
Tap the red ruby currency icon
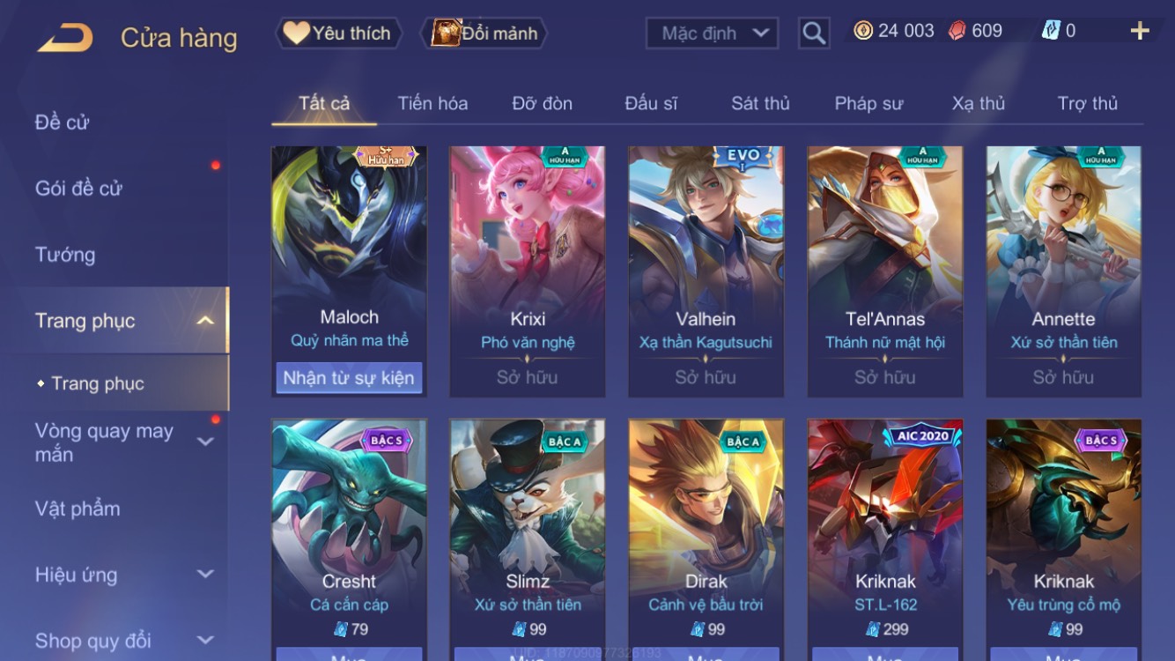pyautogui.click(x=957, y=31)
